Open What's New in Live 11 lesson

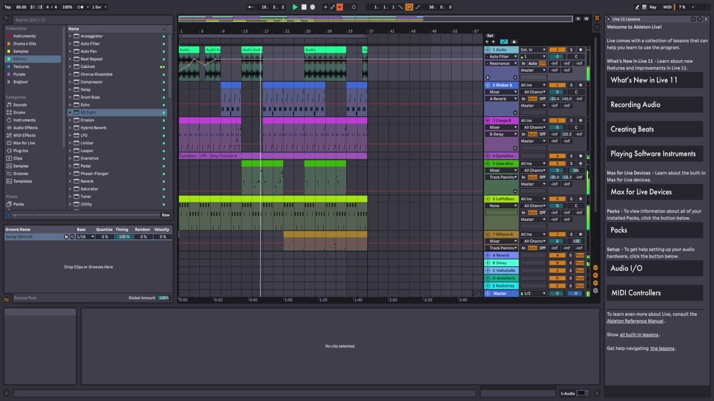[x=655, y=80]
